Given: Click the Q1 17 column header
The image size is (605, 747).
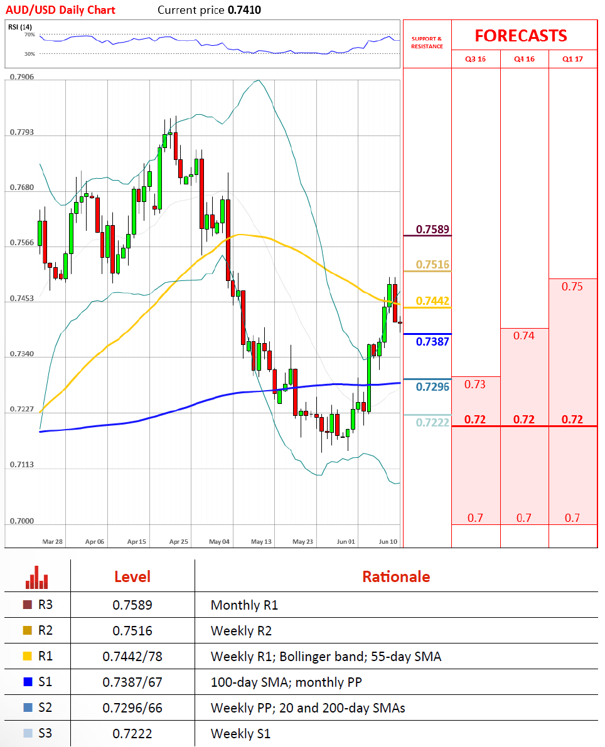Looking at the screenshot, I should [572, 59].
